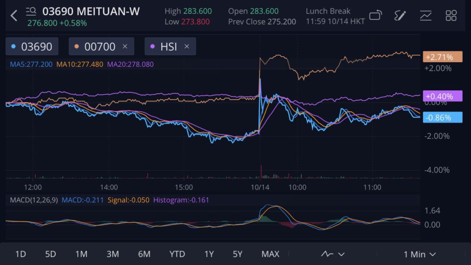Tap the 11:59 10/14 HKT timestamp
471x265 pixels.
tap(335, 22)
